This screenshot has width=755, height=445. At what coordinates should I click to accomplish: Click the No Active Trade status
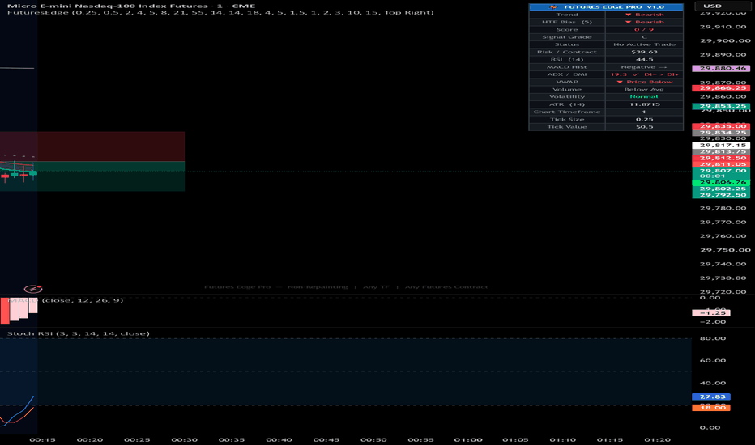[x=644, y=44]
